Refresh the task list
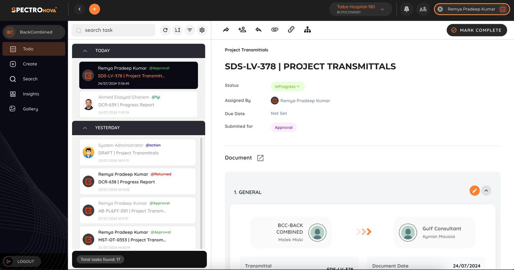This screenshot has height=270, width=514. [165, 30]
